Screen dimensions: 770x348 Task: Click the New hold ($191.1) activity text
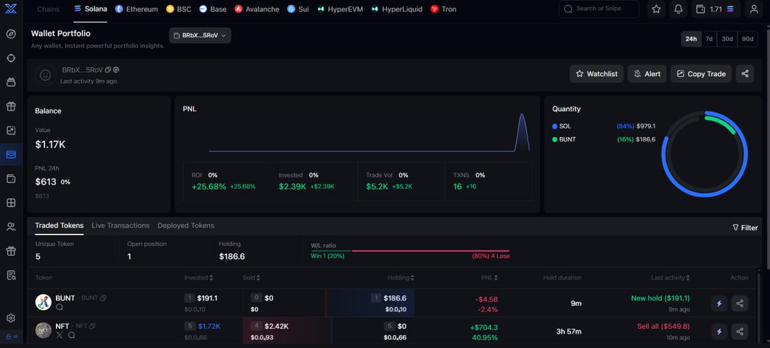pos(660,298)
